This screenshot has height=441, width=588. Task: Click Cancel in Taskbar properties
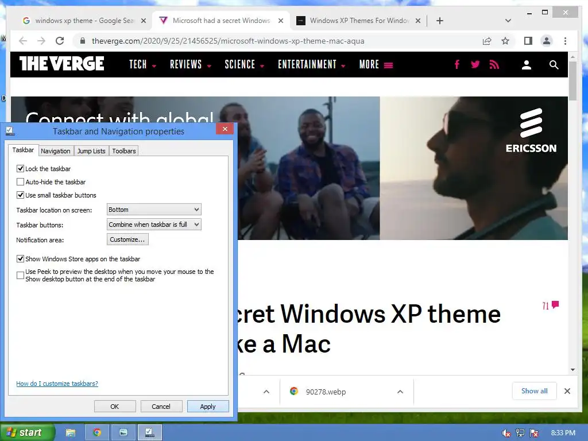point(161,407)
